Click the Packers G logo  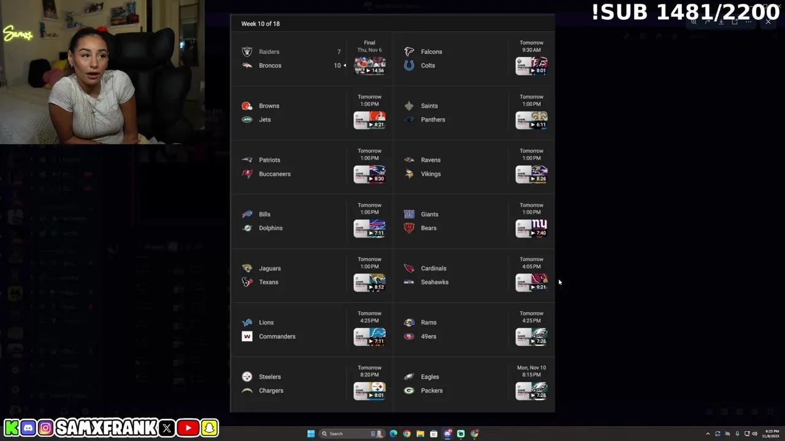click(409, 391)
